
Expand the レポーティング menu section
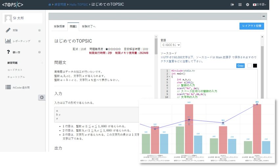pyautogui.click(x=39, y=41)
